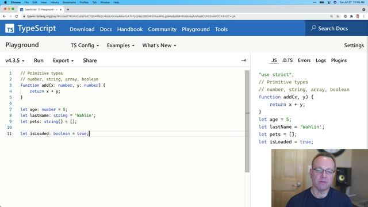The image size is (368, 207).
Task: Click the Share button
Action: tap(90, 60)
